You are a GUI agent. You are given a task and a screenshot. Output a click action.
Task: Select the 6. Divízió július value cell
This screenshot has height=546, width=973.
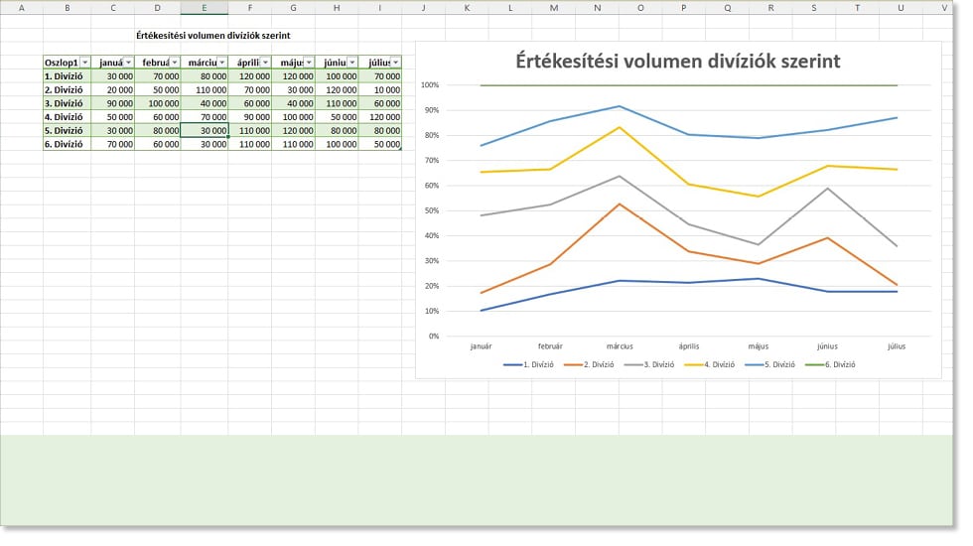coord(380,144)
